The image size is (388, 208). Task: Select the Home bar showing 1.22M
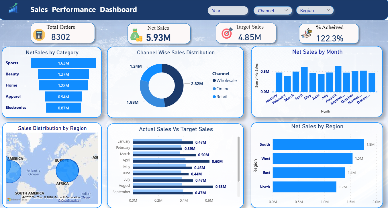pyautogui.click(x=63, y=85)
